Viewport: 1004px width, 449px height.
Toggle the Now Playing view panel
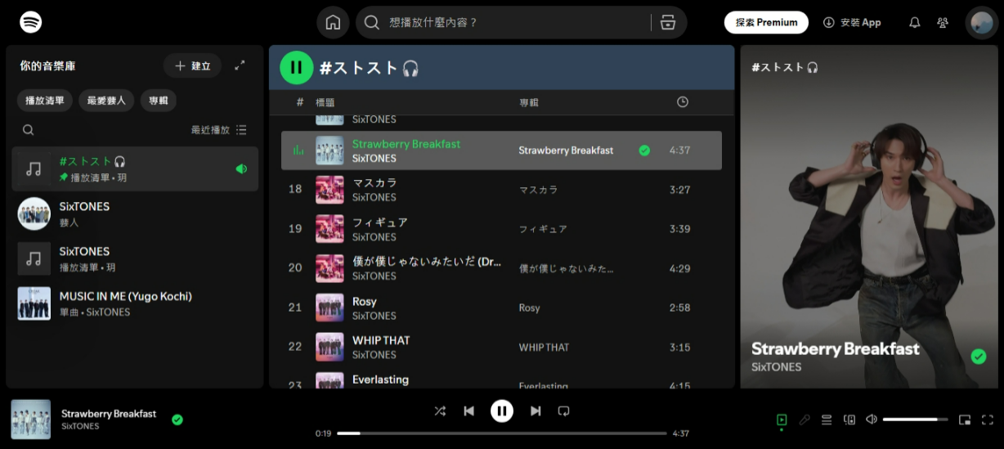coord(782,420)
